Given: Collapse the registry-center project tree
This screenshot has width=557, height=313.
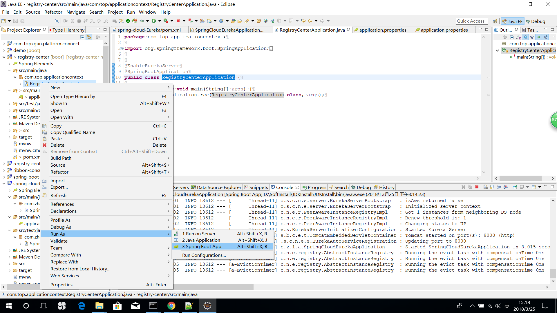Looking at the screenshot, I should (x=4, y=57).
